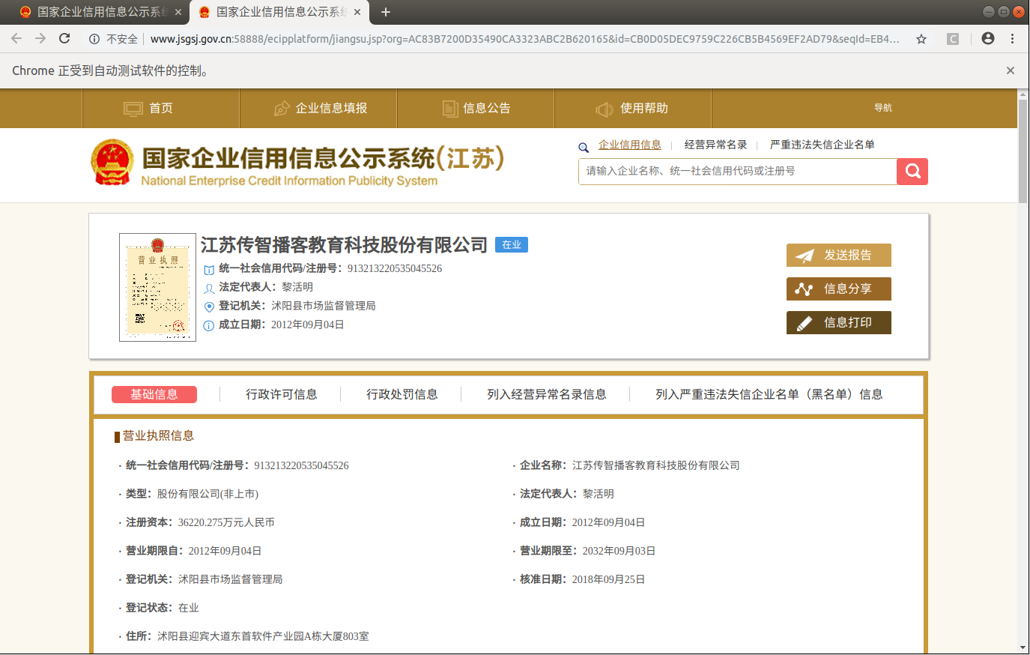Viewport: 1030px width, 655px height.
Task: Click 导航 in the top bar
Action: click(883, 108)
